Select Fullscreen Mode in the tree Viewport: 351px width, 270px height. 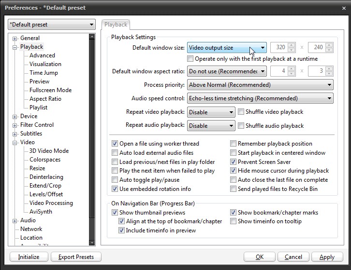click(51, 90)
